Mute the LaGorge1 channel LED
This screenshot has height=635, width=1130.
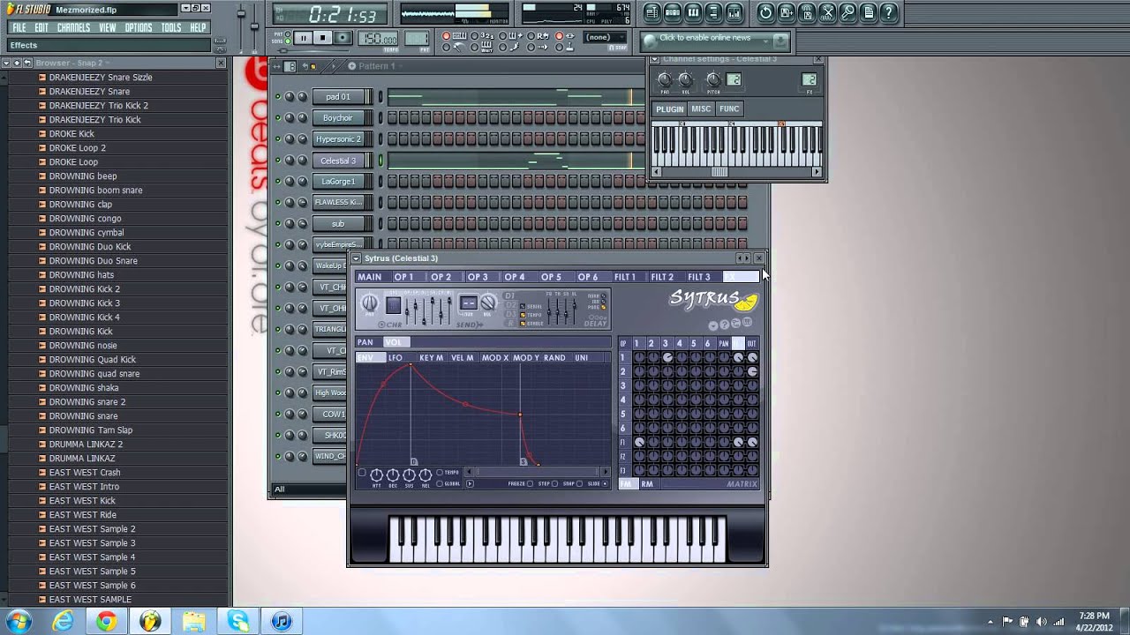point(278,182)
